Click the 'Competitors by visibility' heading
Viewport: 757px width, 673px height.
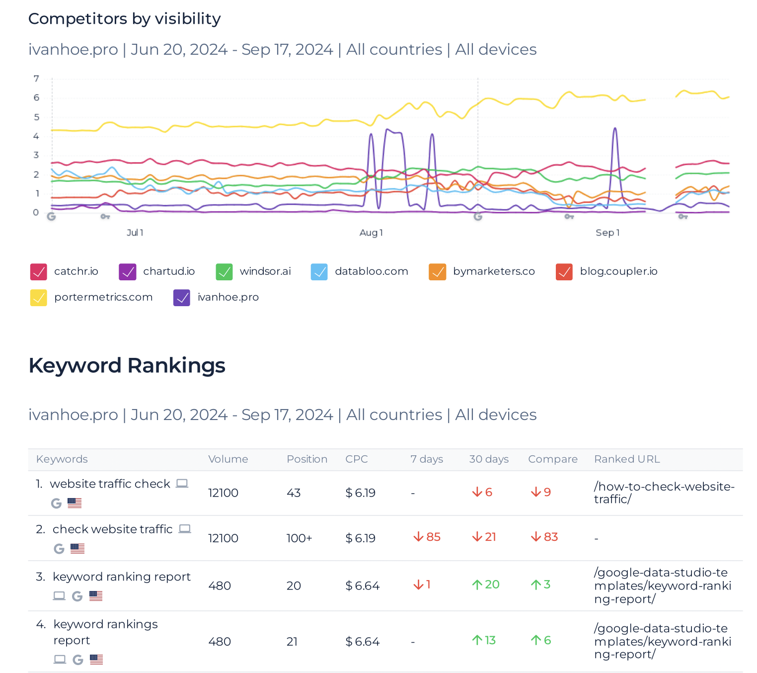(125, 19)
